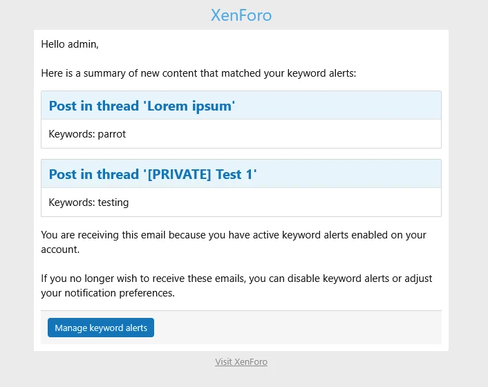Click the blue header of the first alert box
The height and width of the screenshot is (387, 488).
coord(346,106)
